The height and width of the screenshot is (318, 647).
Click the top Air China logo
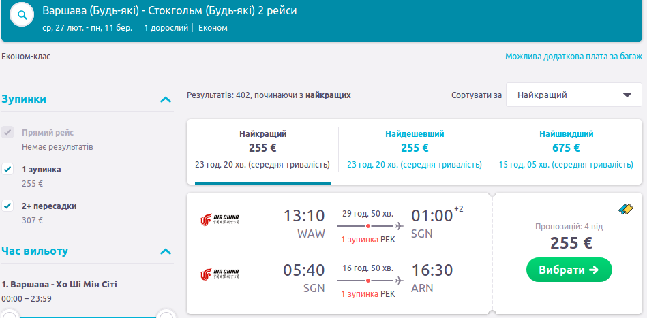[x=219, y=219]
